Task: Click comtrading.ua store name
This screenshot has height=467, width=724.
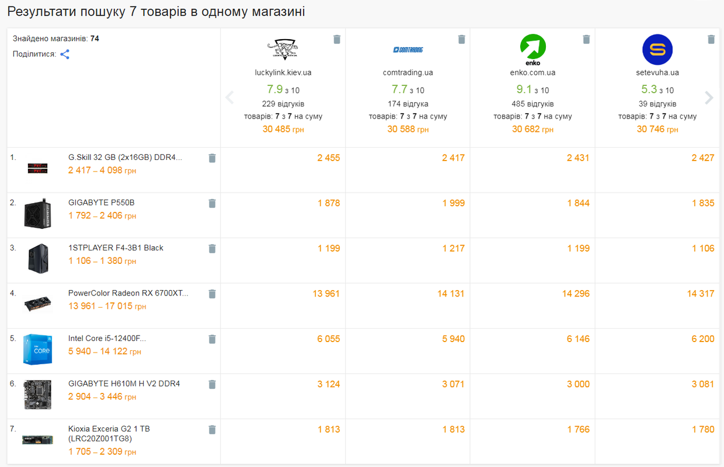Action: 408,73
